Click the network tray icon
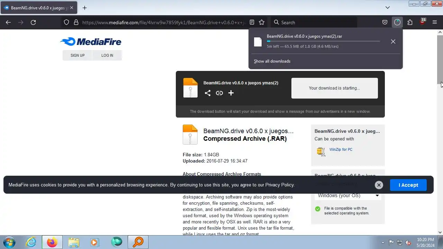Image resolution: width=443 pixels, height=249 pixels. [x=400, y=242]
